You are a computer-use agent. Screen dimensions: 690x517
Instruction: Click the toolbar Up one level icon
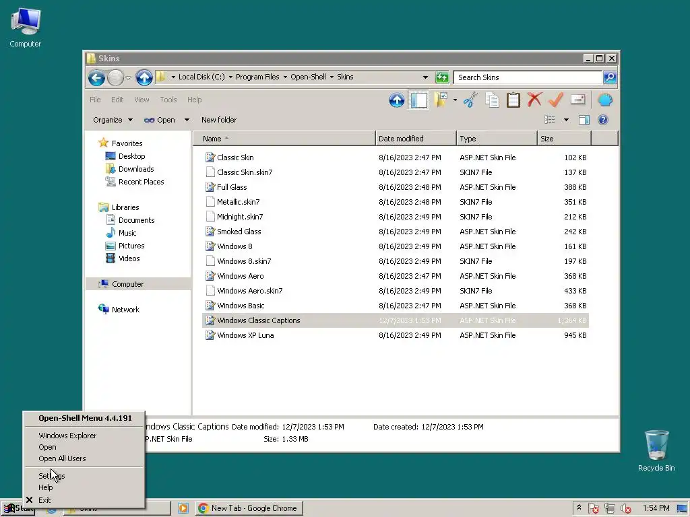coord(396,100)
